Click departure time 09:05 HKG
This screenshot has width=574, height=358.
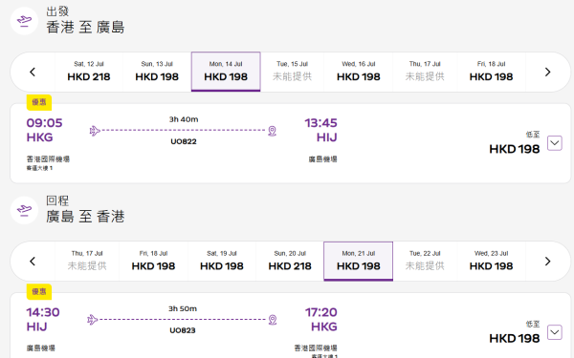(x=44, y=130)
